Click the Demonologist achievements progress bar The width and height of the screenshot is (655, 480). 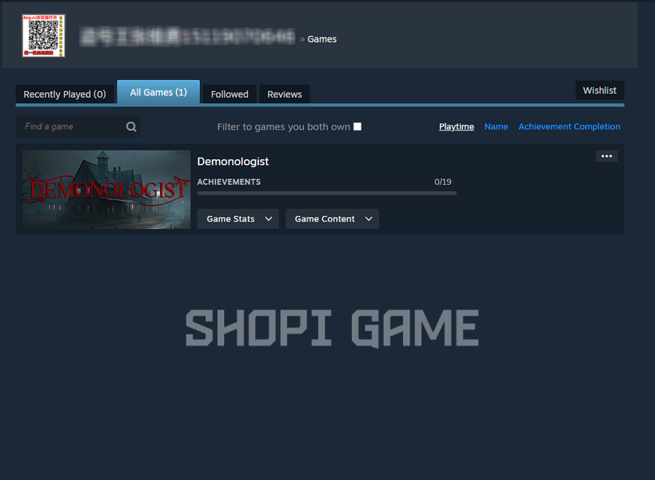[x=326, y=193]
